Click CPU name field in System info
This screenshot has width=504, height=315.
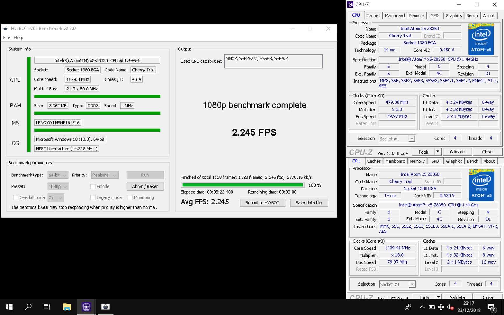[x=97, y=60]
